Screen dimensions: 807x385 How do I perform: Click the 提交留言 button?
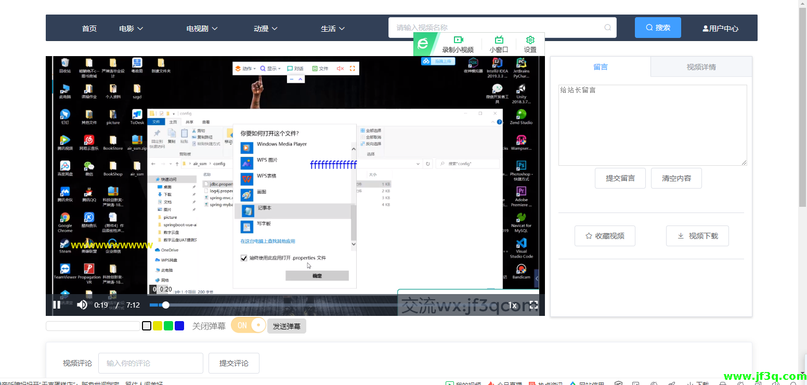tap(620, 178)
